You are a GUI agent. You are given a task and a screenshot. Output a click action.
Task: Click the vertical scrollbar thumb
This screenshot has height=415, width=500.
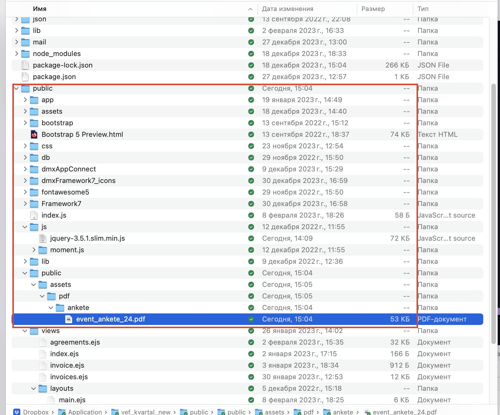click(494, 214)
